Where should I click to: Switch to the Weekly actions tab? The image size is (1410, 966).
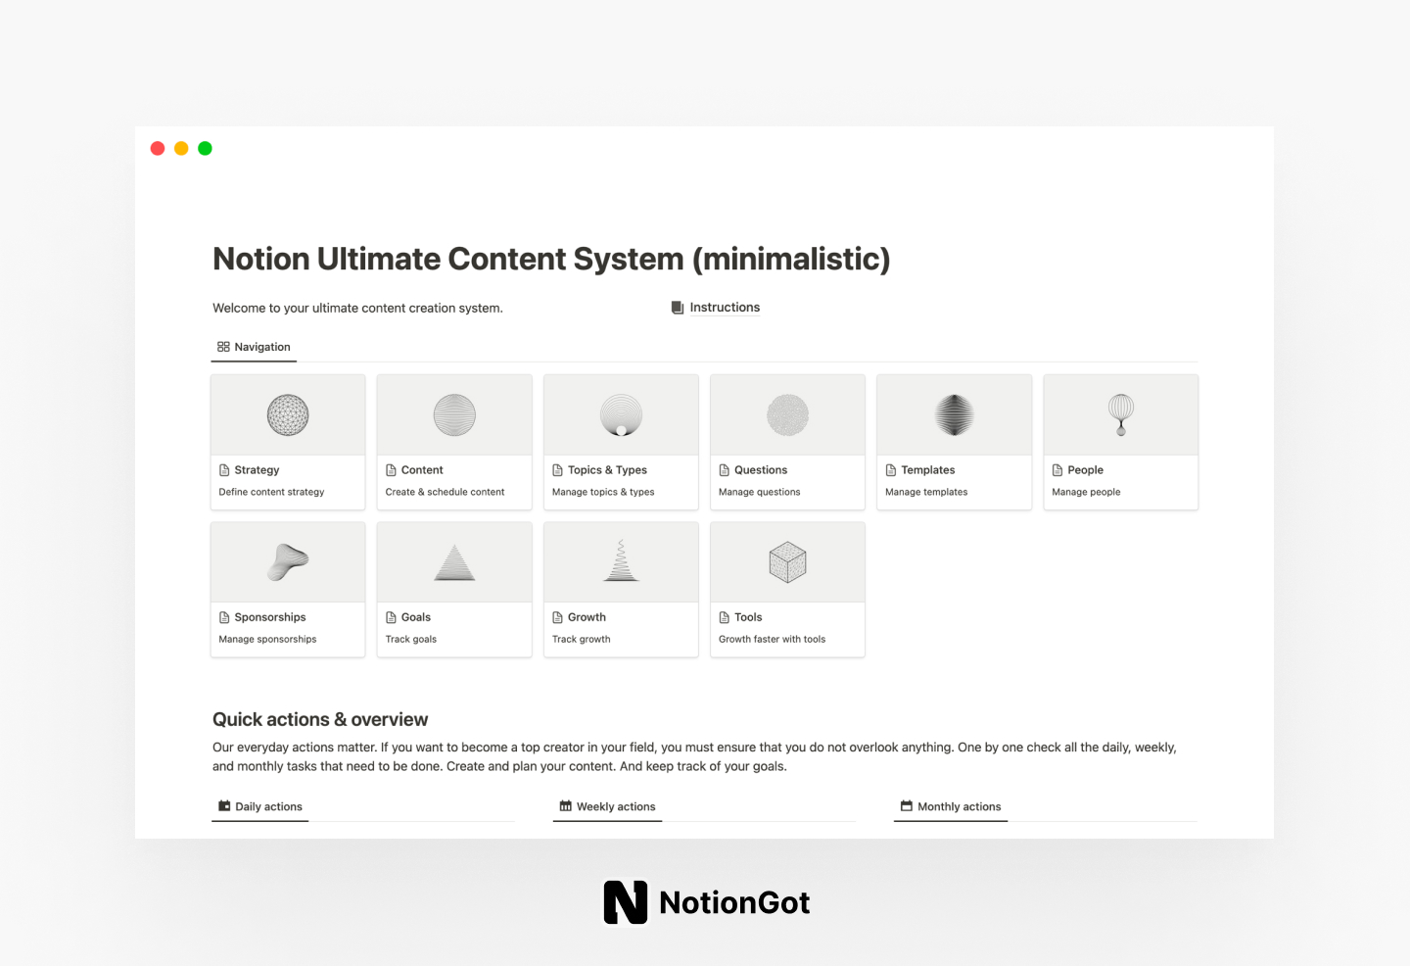[607, 806]
